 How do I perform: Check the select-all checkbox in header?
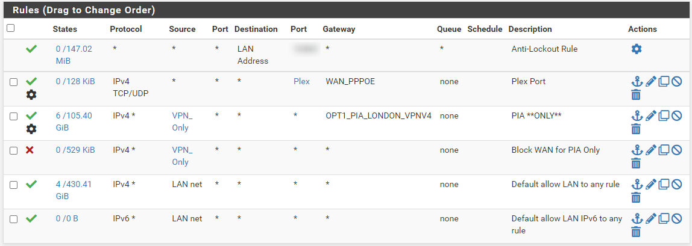click(11, 28)
